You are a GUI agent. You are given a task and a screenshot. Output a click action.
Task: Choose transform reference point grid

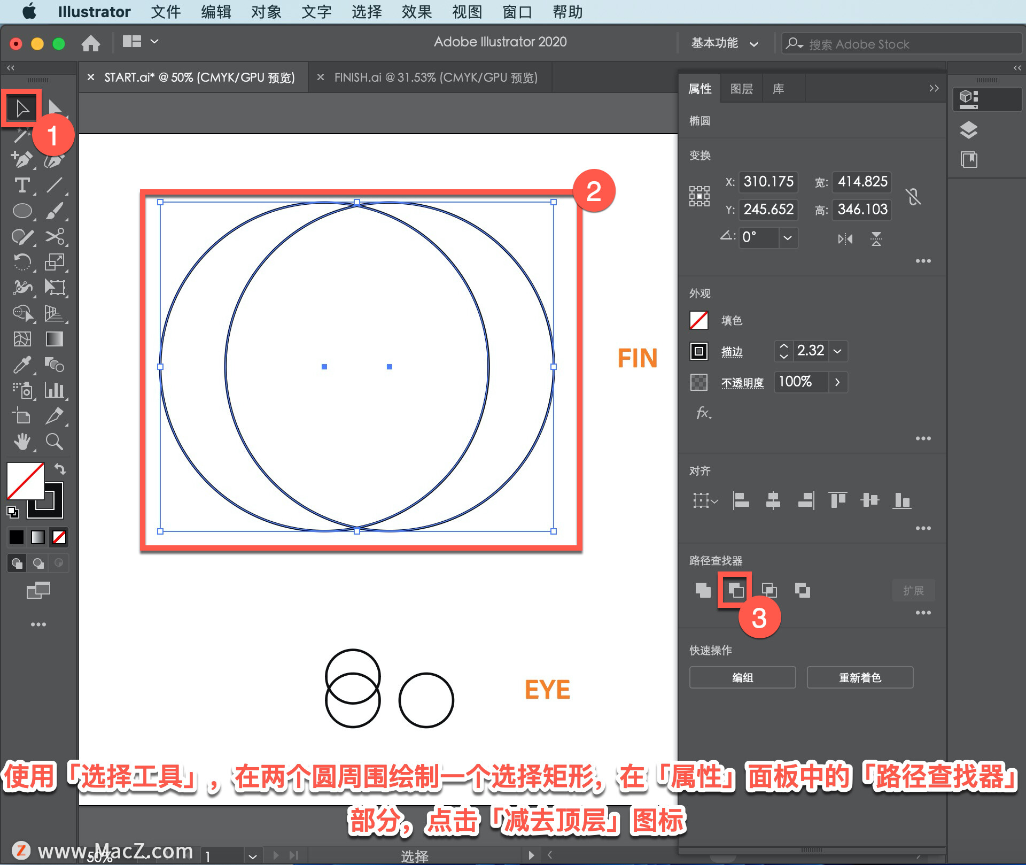pyautogui.click(x=699, y=196)
